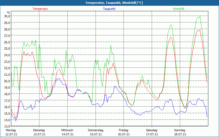Select the Freitag day label
This screenshot has height=137, width=219.
tap(123, 130)
